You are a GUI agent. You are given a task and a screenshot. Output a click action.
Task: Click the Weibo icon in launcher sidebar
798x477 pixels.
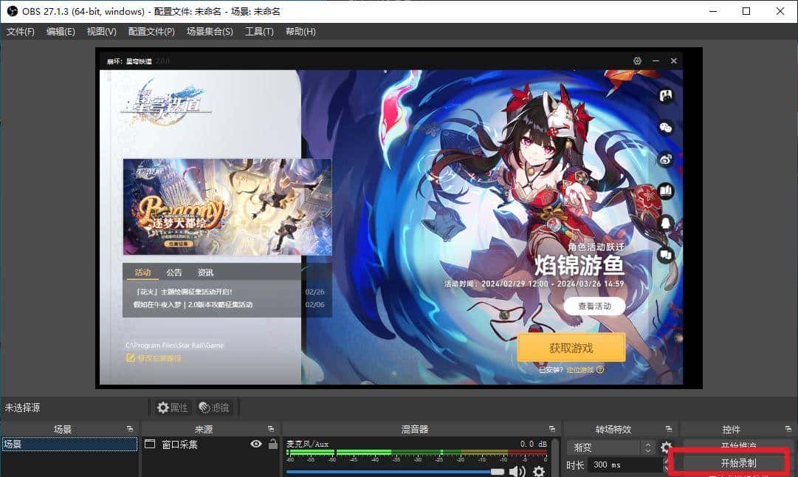tap(665, 159)
